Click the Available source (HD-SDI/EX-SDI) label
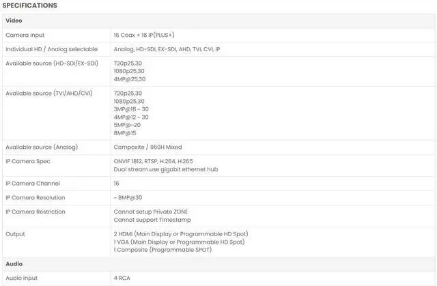The image size is (437, 286). click(52, 63)
